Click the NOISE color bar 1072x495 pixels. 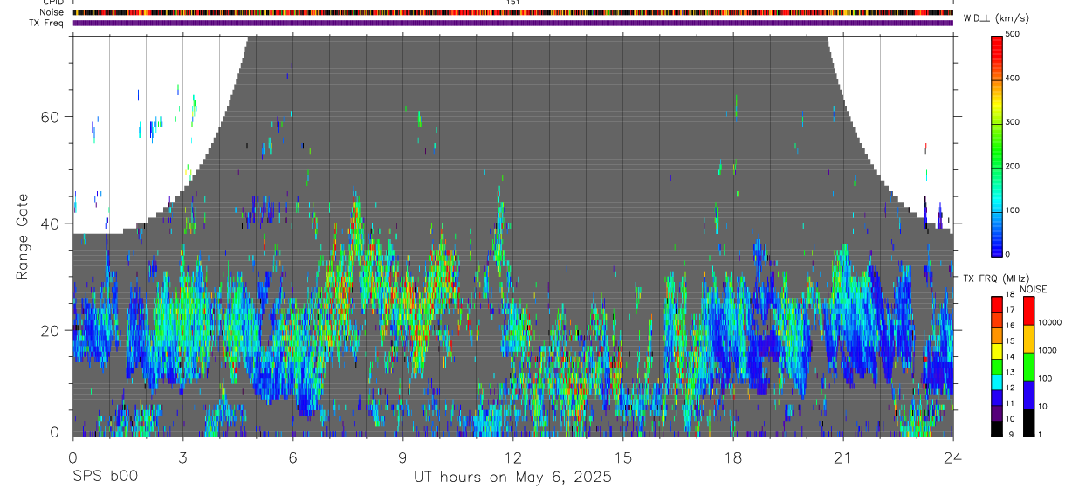coord(1028,367)
